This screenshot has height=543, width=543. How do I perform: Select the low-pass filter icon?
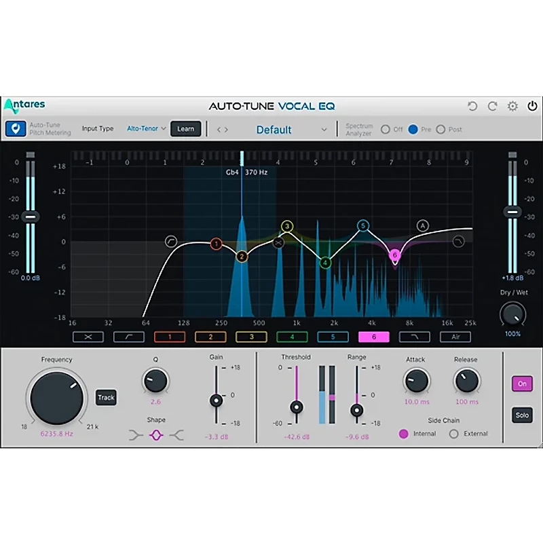click(414, 337)
